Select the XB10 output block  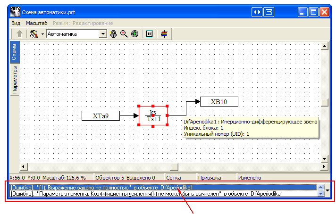pos(219,101)
